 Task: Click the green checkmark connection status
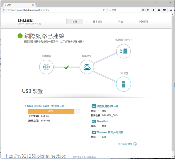click(66, 67)
